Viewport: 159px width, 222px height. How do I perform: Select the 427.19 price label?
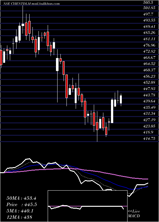(x=150, y=120)
